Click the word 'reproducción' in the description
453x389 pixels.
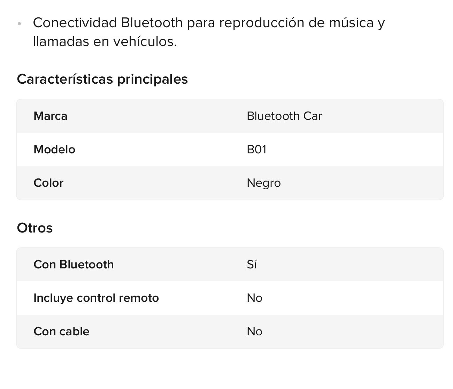[x=262, y=23]
